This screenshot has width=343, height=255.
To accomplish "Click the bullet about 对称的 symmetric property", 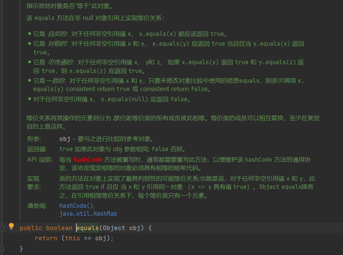I will click(x=151, y=43).
